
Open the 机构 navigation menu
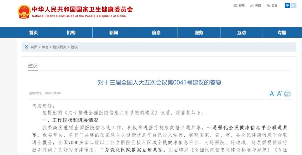pos(71,32)
